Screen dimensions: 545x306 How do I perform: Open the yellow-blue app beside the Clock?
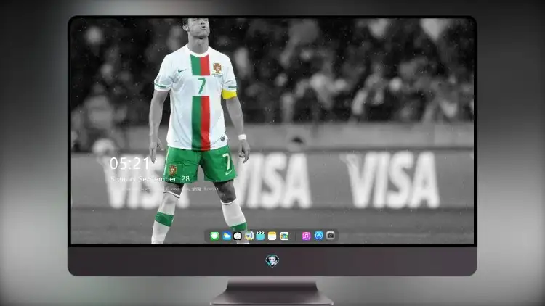tap(249, 236)
